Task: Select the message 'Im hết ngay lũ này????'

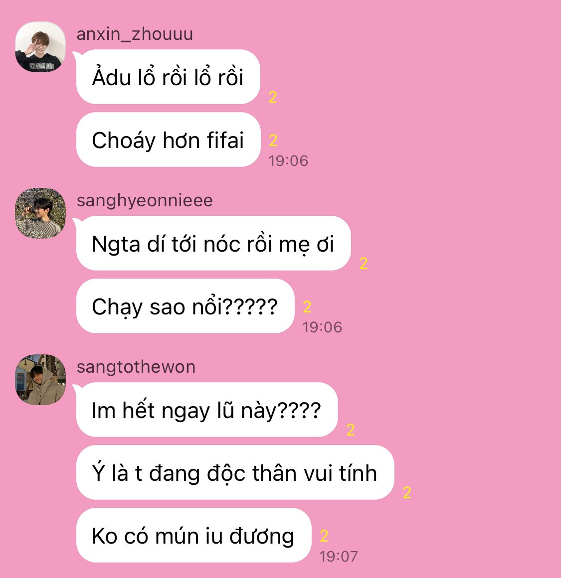Action: click(x=206, y=410)
